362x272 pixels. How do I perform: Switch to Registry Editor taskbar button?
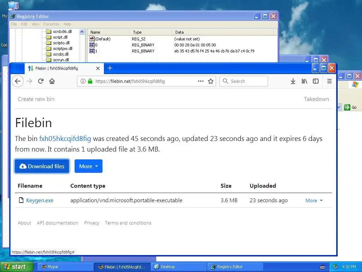(x=235, y=267)
